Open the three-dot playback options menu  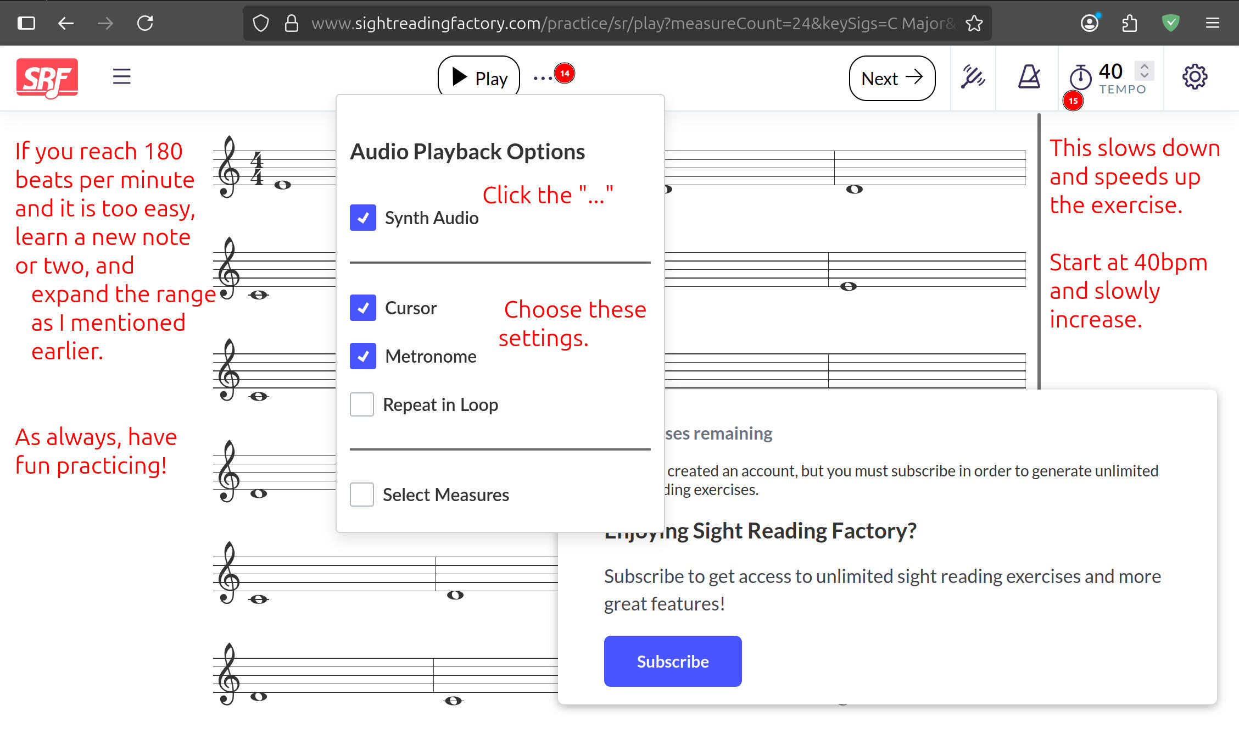coord(543,78)
